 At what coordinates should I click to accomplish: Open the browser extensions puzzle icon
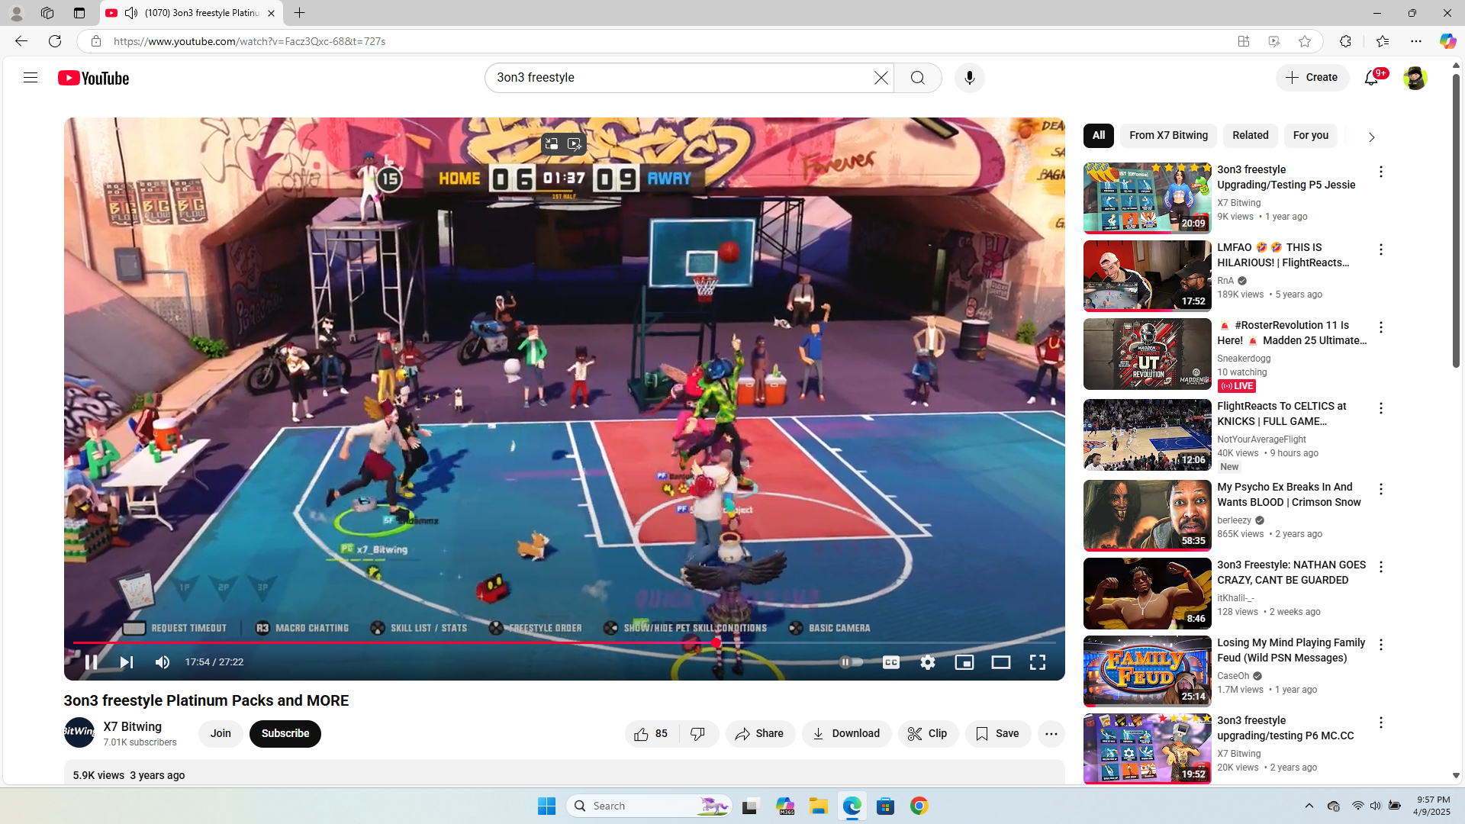pos(1345,41)
